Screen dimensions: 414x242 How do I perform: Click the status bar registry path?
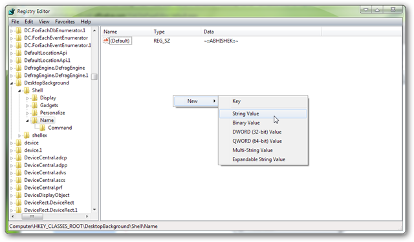tap(83, 227)
